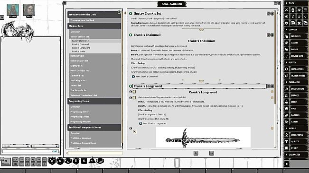309x173 pixels.
Task: Open the NPCs skull icon
Action: [287, 108]
